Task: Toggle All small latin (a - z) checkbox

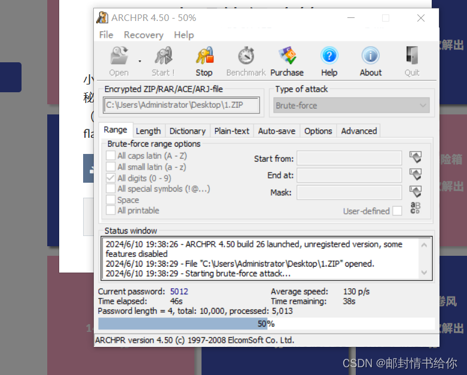Action: [111, 167]
